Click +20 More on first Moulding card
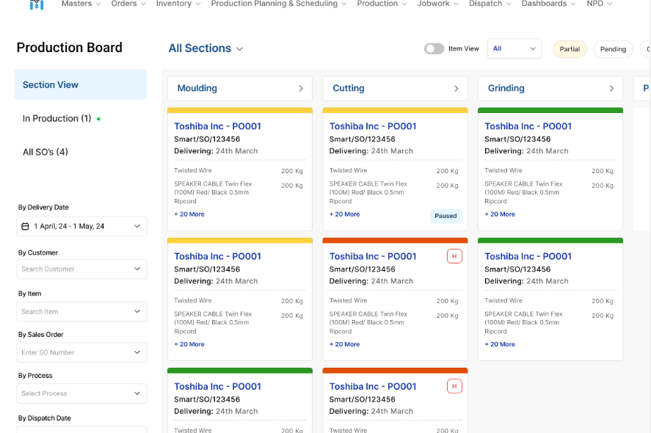The image size is (651, 433). [189, 214]
